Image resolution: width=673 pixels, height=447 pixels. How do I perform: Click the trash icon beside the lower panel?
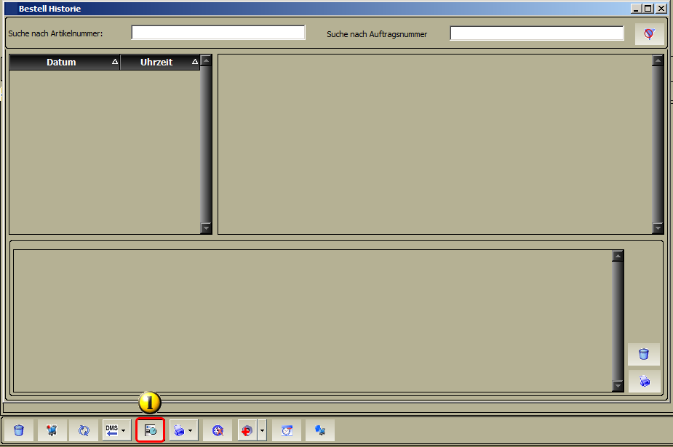(x=643, y=354)
